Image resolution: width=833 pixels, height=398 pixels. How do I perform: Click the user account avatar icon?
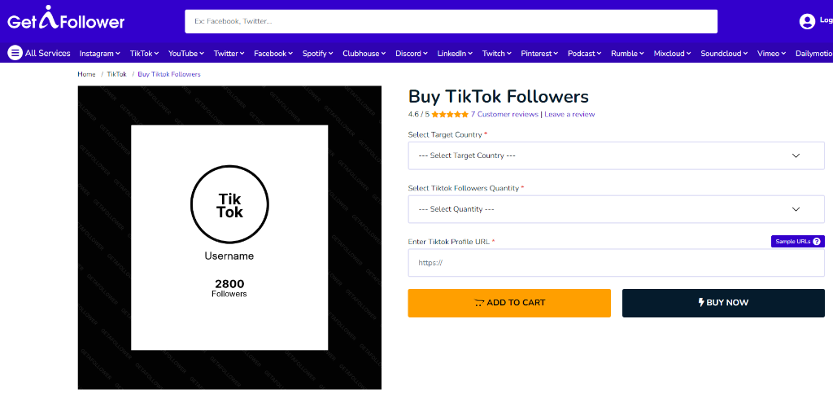point(807,21)
